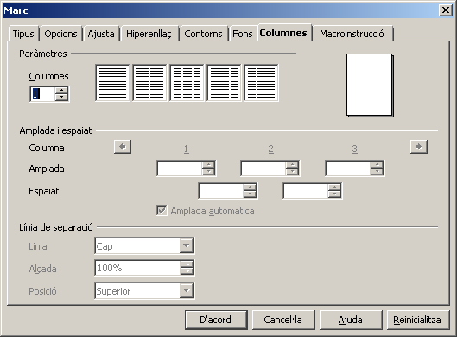Image resolution: width=457 pixels, height=337 pixels.
Task: Select two columns with wider left preset
Action: coord(224,83)
